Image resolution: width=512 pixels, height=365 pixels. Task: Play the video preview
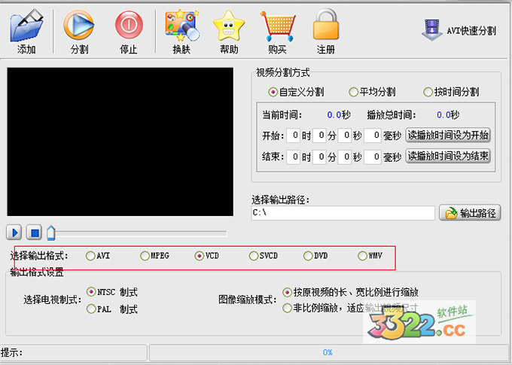click(14, 233)
